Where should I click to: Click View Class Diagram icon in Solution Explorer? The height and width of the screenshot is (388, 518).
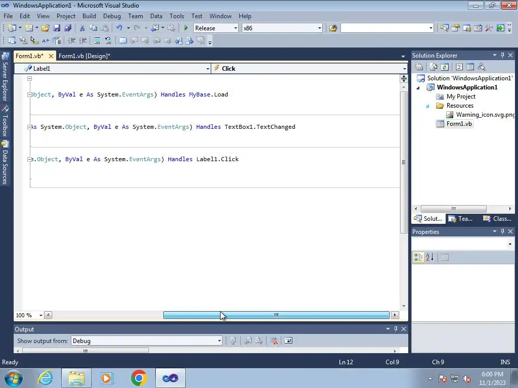coord(482,67)
